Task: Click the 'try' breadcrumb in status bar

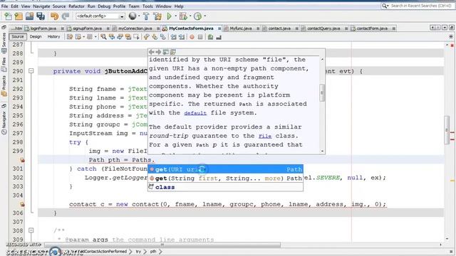Action: pos(138,252)
